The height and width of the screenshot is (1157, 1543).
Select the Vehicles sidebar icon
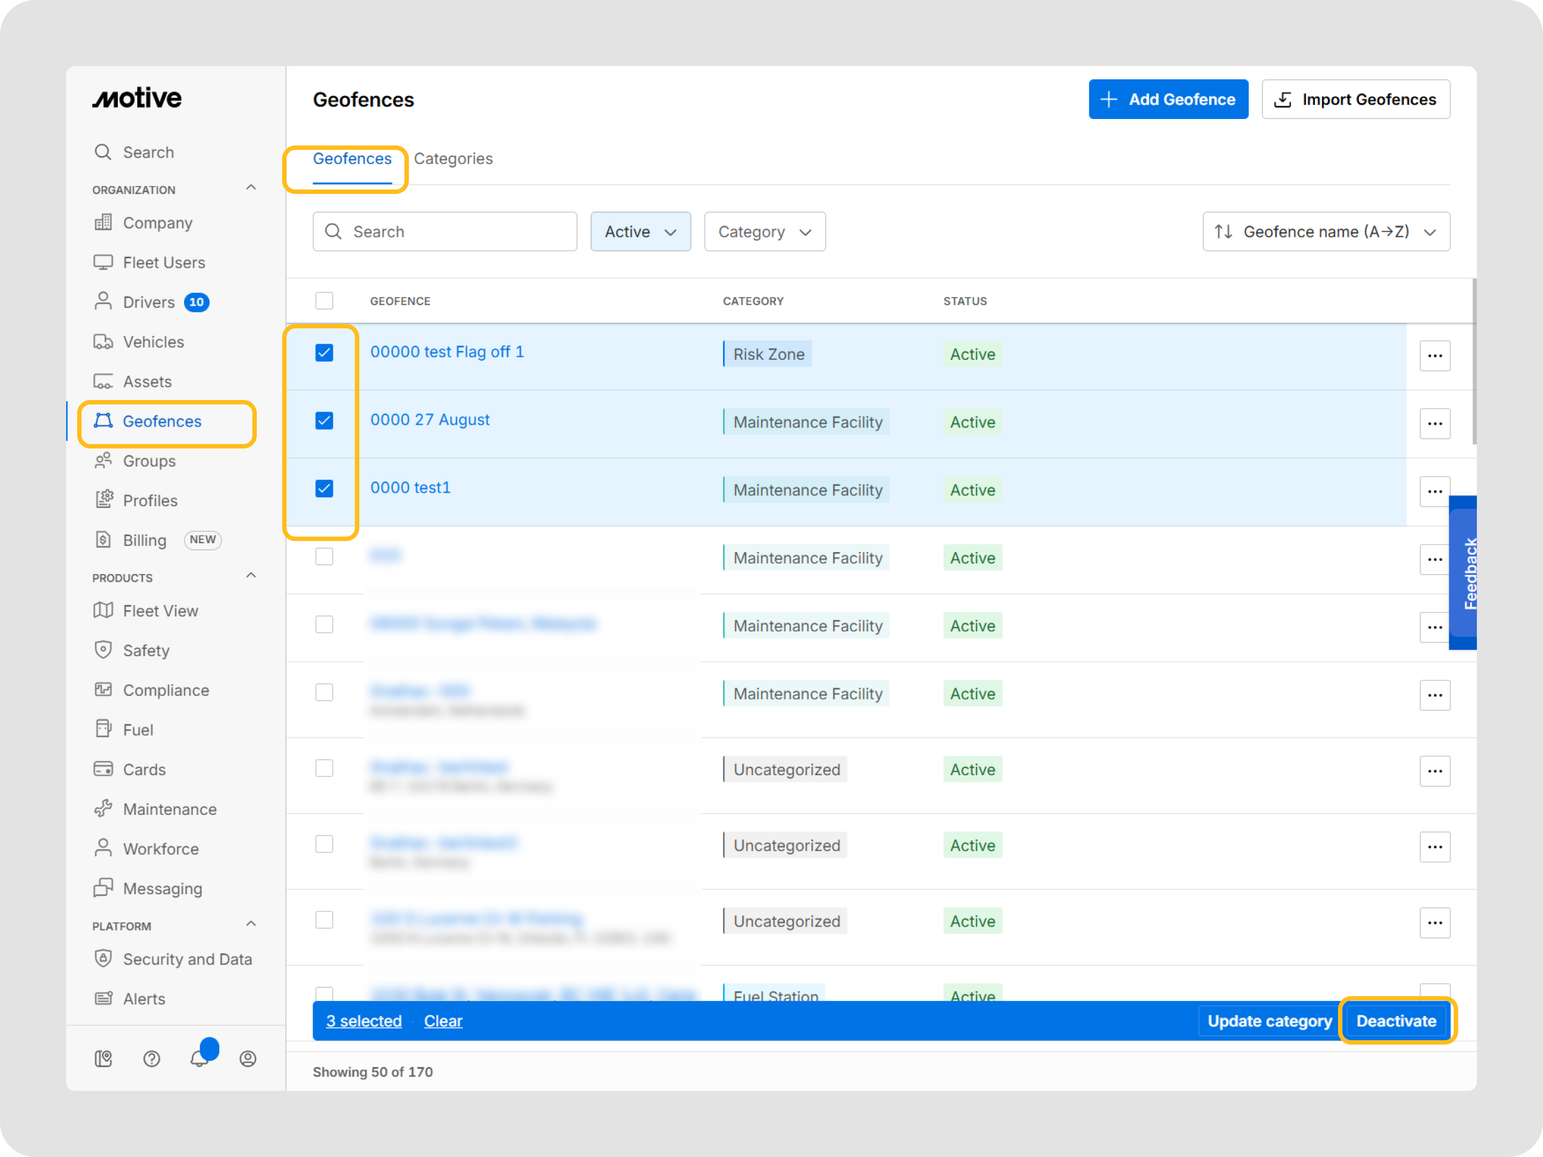[x=103, y=342]
